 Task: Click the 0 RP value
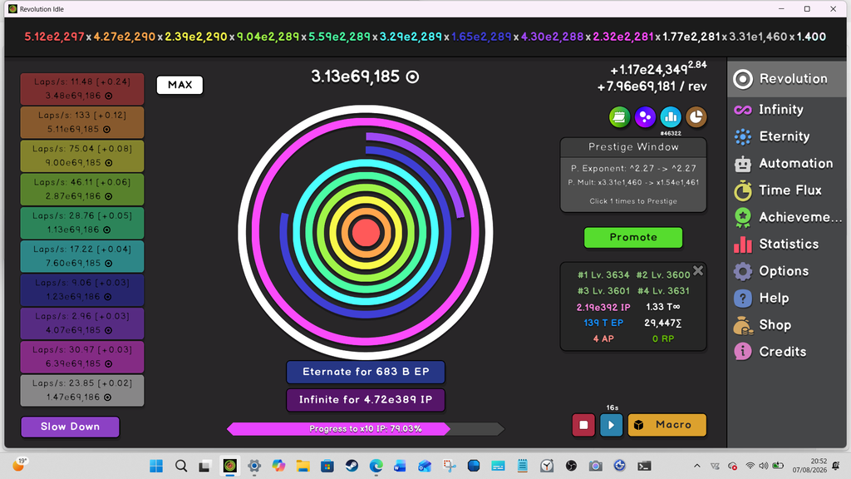662,339
